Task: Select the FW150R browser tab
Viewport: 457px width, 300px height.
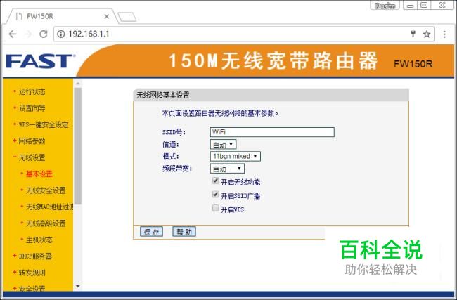Action: click(62, 16)
